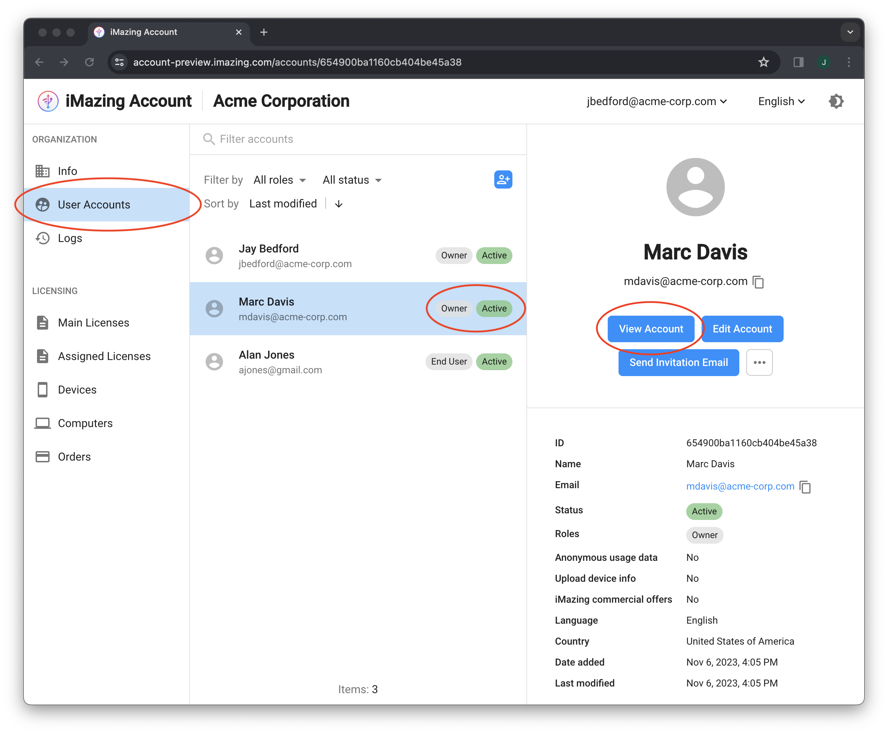The image size is (888, 734).
Task: Open the All status filter dropdown
Action: tap(352, 180)
